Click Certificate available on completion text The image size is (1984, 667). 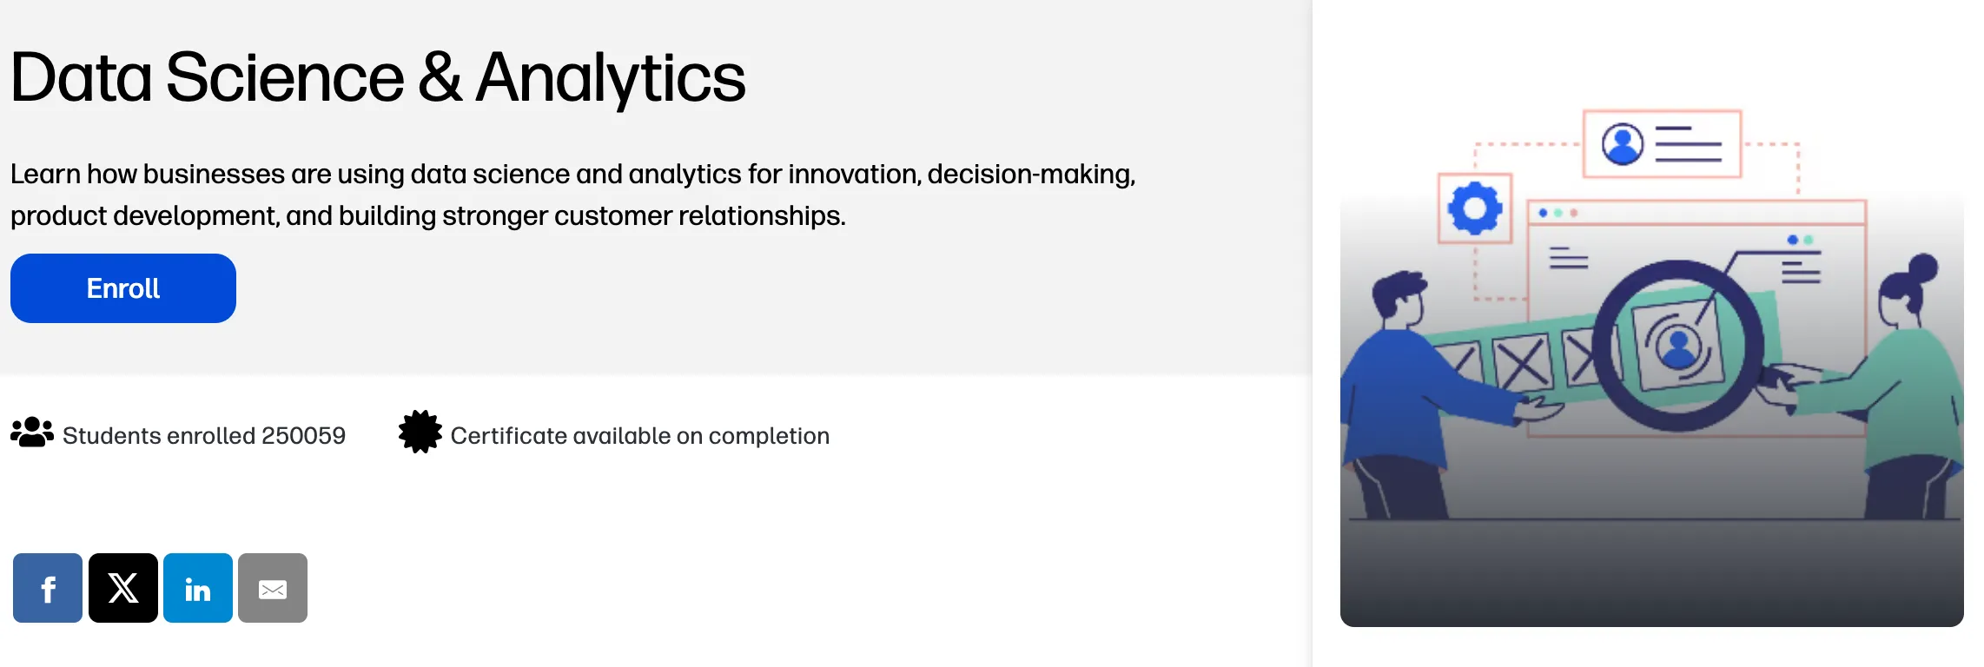[638, 435]
